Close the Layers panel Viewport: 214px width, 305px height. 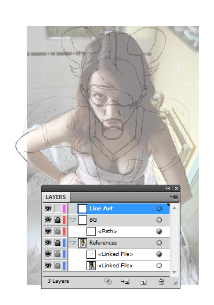point(176,188)
